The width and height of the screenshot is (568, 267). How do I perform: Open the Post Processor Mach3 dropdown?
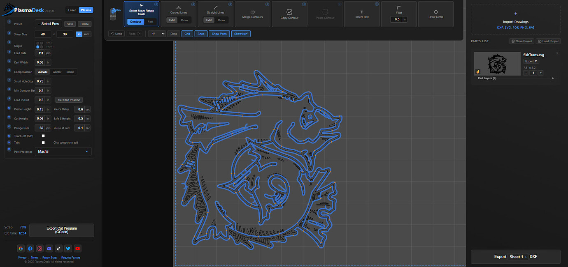coord(63,151)
